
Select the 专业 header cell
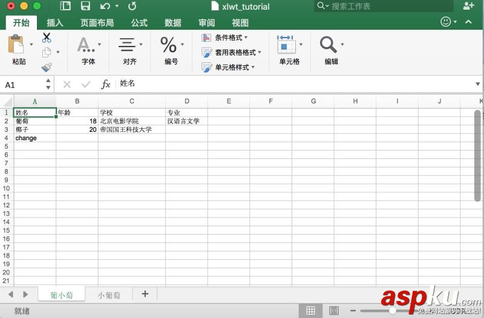coord(186,112)
